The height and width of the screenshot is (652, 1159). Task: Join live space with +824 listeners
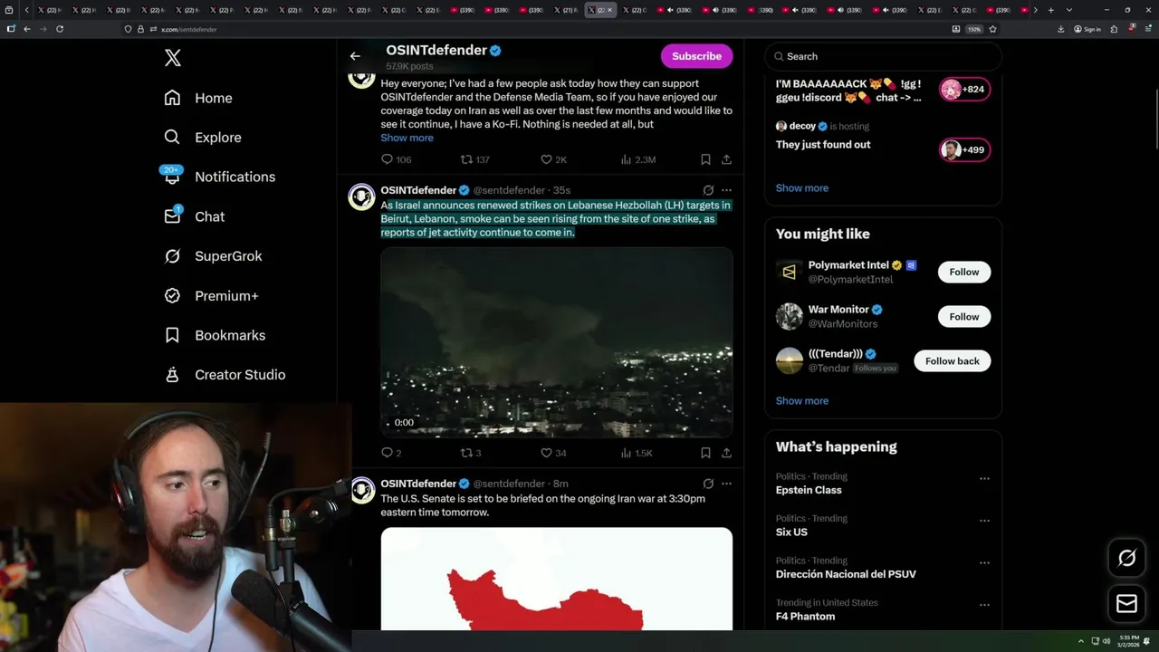click(964, 90)
